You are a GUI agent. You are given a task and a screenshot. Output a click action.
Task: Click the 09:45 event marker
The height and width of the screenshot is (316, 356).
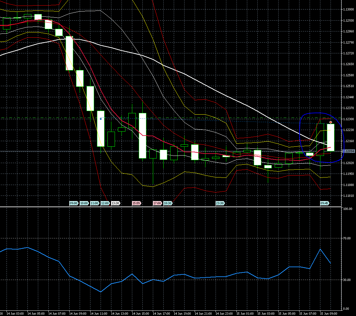(324, 203)
